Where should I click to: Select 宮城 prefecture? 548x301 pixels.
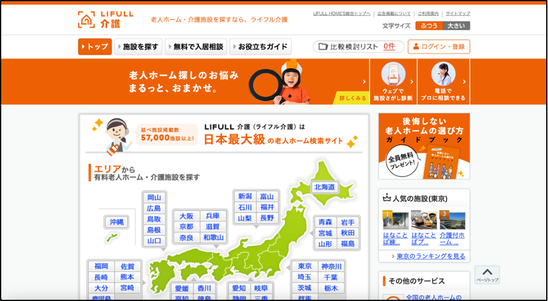coord(325,233)
